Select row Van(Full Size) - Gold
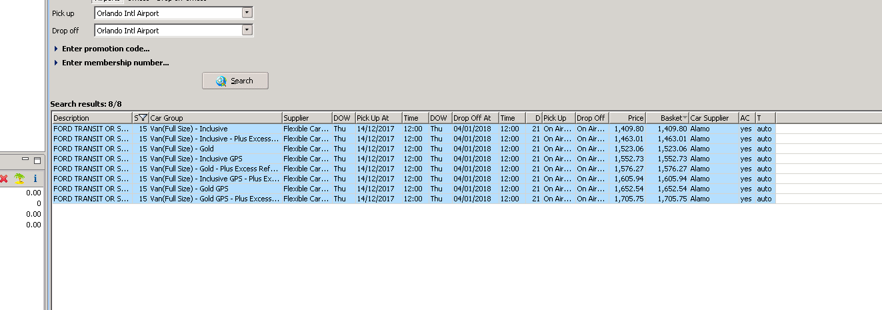The width and height of the screenshot is (882, 310). pyautogui.click(x=413, y=149)
